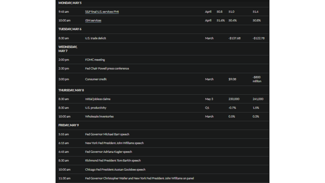Click the 51.0 services PMI value
Viewport: 325px width, 183px height.
pos(231,12)
